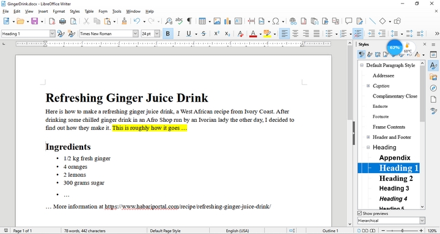The image size is (440, 234).
Task: Open the Paragraph Style dropdown
Action: [53, 34]
